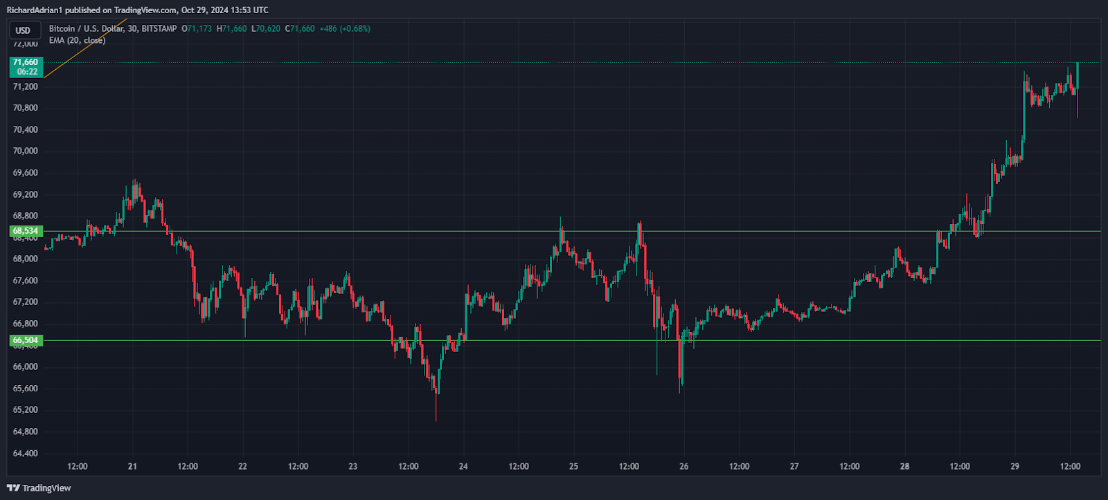
Task: Click 70,000 on the price axis
Action: [x=26, y=151]
